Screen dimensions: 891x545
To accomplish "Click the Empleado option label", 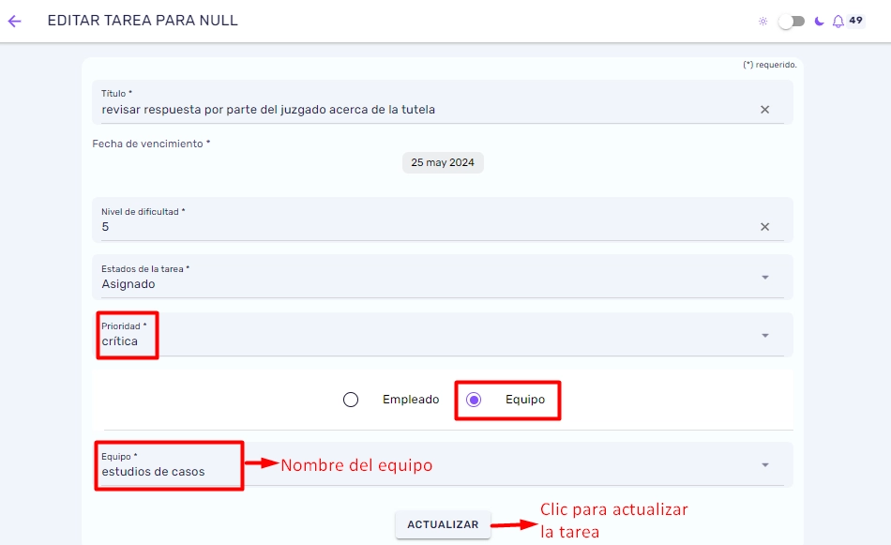I will click(411, 400).
